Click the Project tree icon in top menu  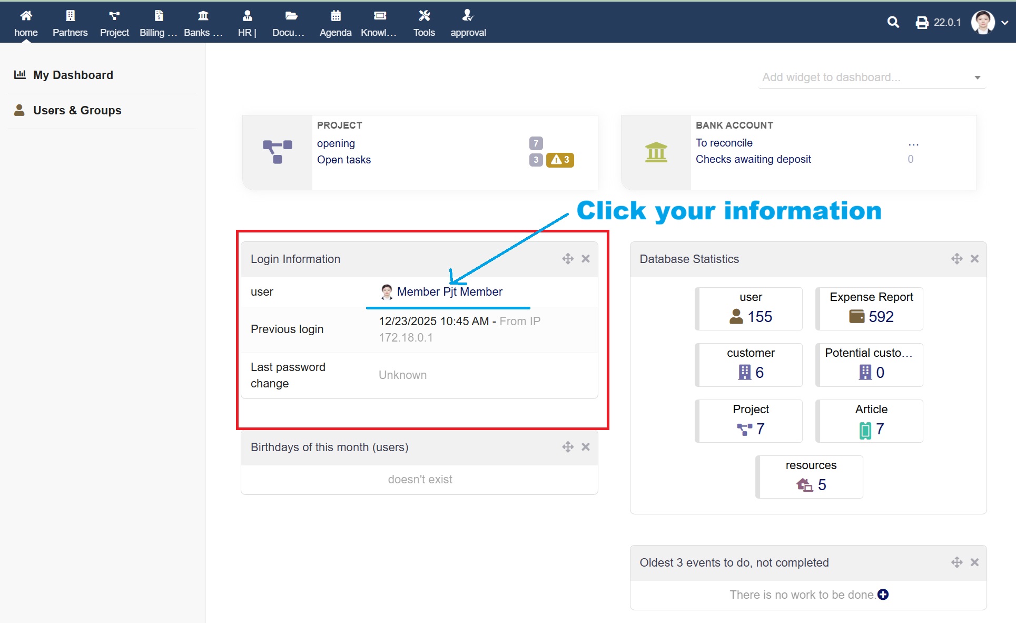click(114, 16)
